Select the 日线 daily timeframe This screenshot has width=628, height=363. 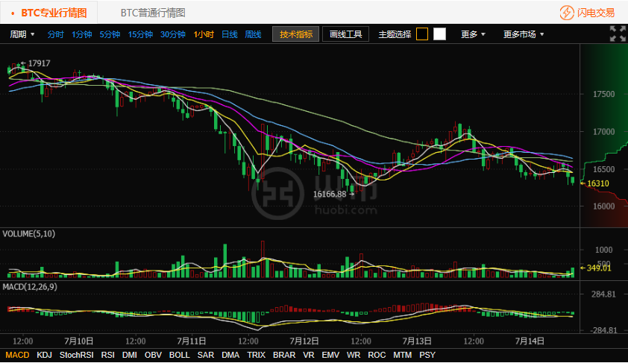[x=230, y=34]
